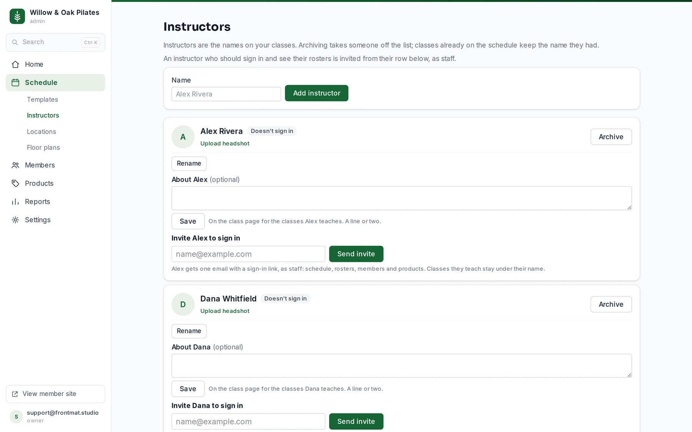Click the About Alex text area
Screen dimensions: 692x432
(401, 198)
